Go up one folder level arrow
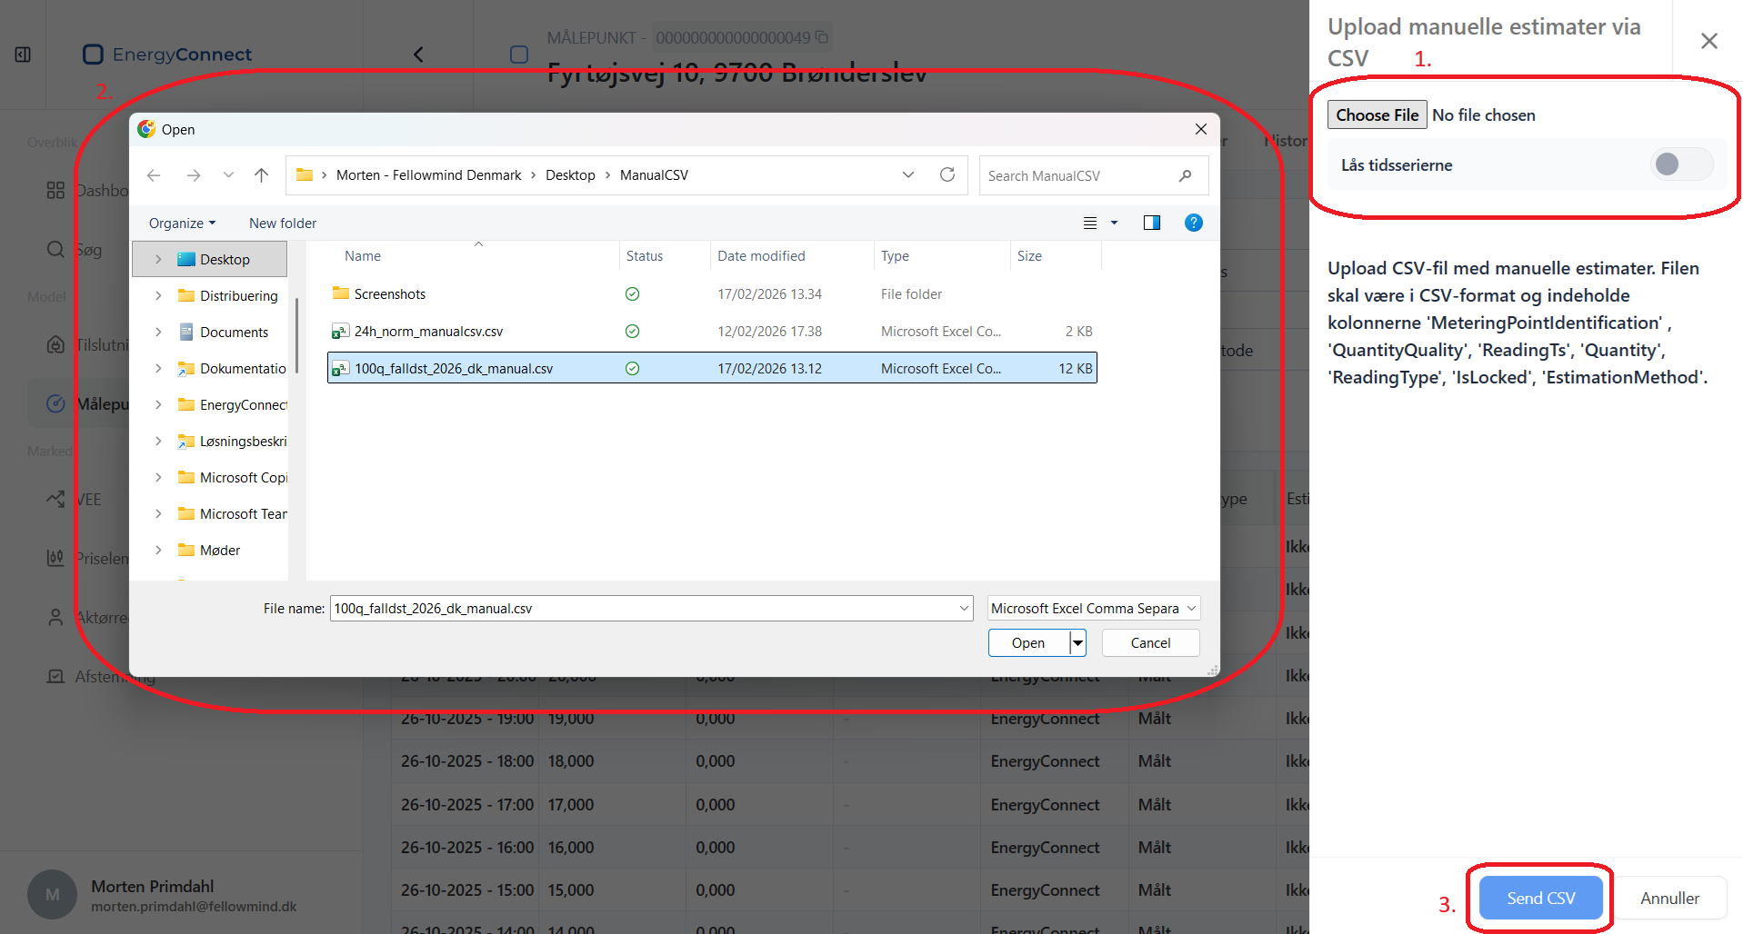This screenshot has height=934, width=1743. (262, 175)
